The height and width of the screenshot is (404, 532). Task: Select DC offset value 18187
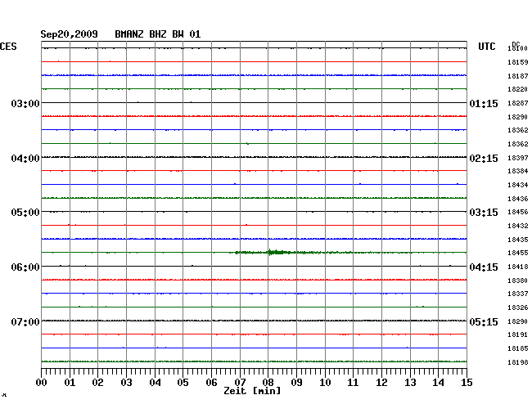pyautogui.click(x=518, y=76)
